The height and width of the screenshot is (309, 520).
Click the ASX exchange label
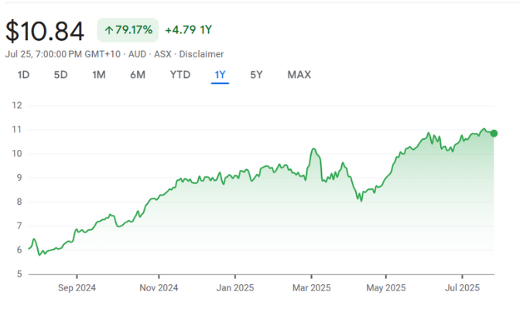coord(164,54)
